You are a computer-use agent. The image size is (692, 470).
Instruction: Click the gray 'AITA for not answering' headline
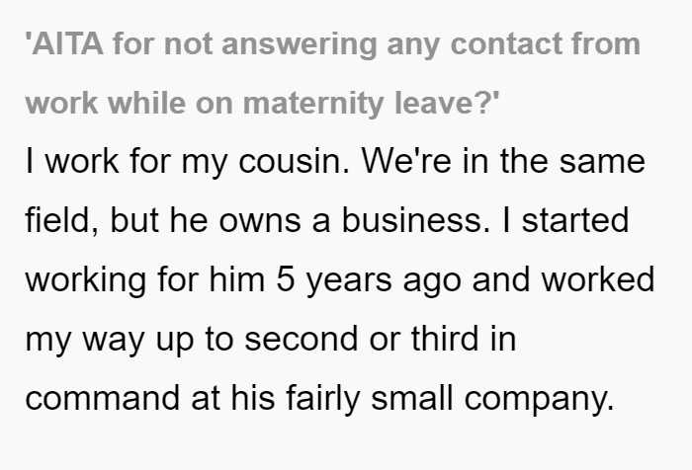333,73
